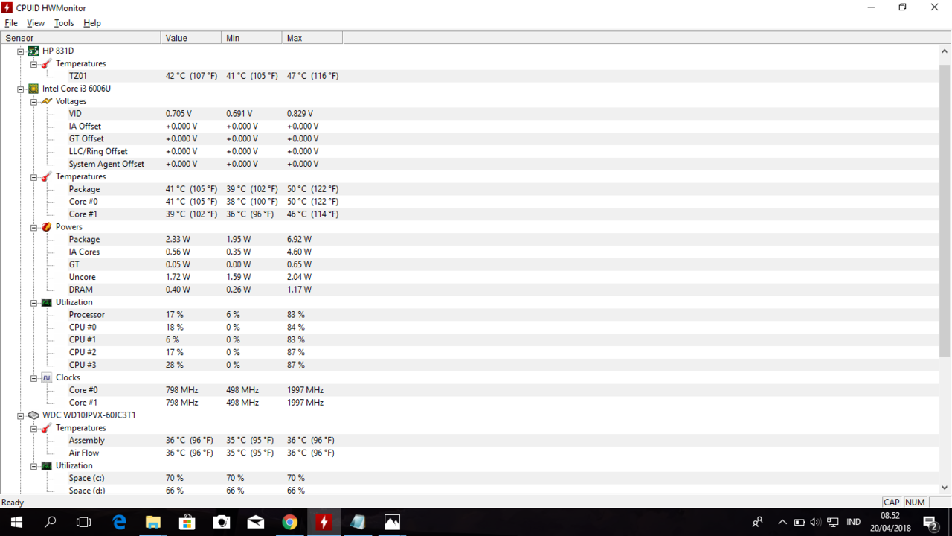This screenshot has height=536, width=952.
Task: Open the View menu
Action: click(36, 23)
